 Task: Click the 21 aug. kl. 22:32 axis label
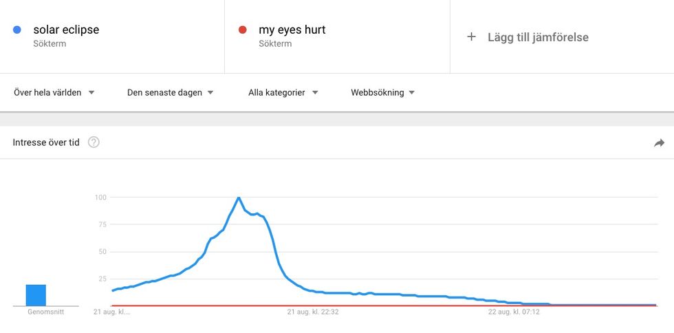[313, 312]
